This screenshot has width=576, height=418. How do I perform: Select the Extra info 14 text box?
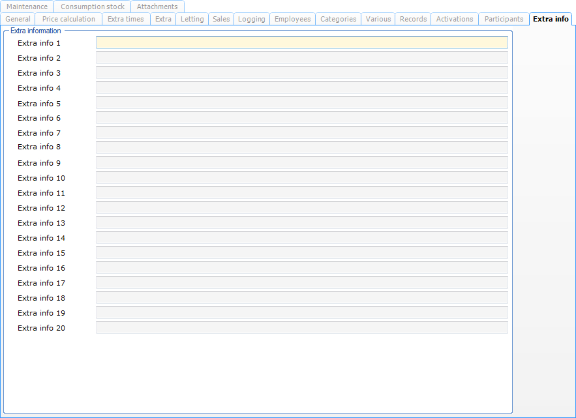click(x=301, y=238)
